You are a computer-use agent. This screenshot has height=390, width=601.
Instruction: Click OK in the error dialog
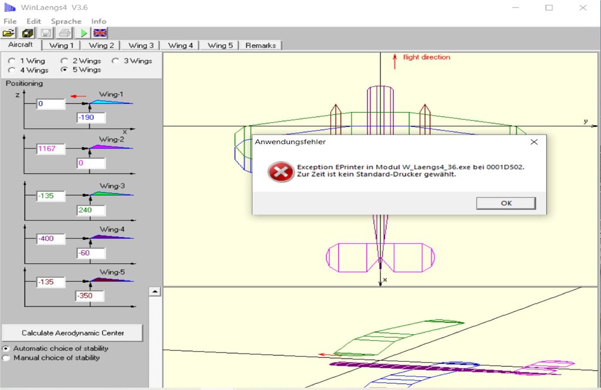(x=505, y=203)
